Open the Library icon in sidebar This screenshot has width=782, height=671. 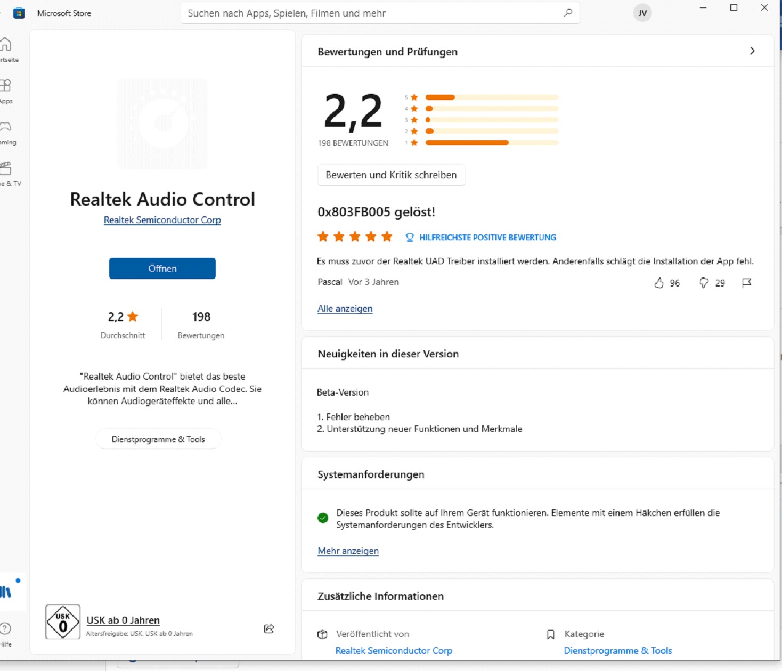click(6, 591)
